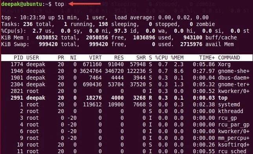Click the load average values 0.00, 0.02, 0.00
This screenshot has height=154, width=253.
pyautogui.click(x=183, y=17)
